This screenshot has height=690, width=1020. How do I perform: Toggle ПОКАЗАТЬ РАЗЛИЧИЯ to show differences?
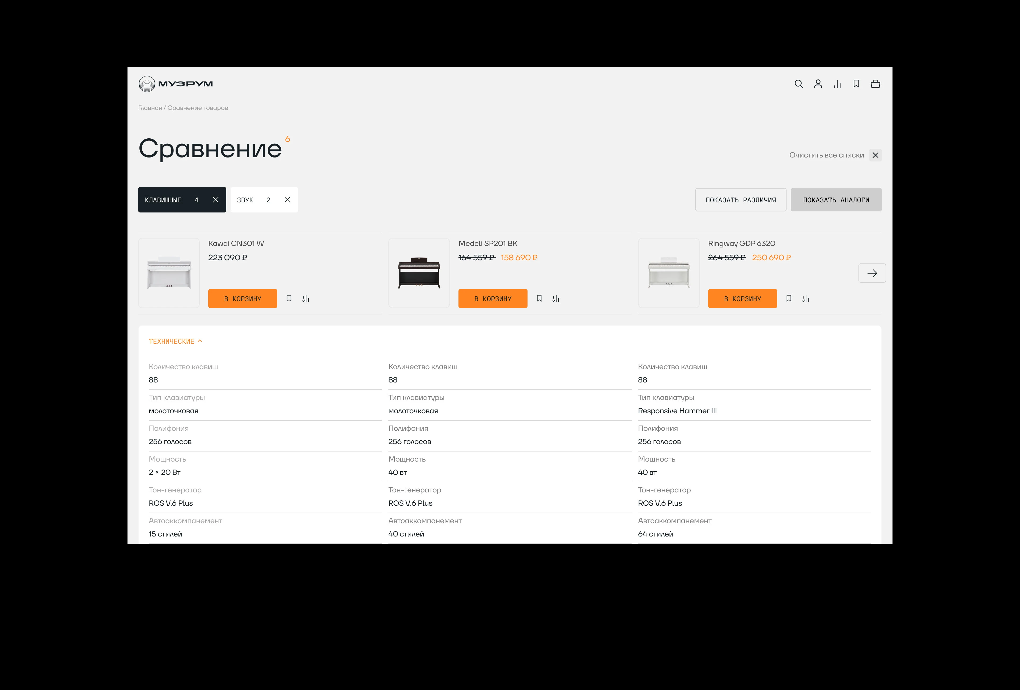[x=741, y=200]
